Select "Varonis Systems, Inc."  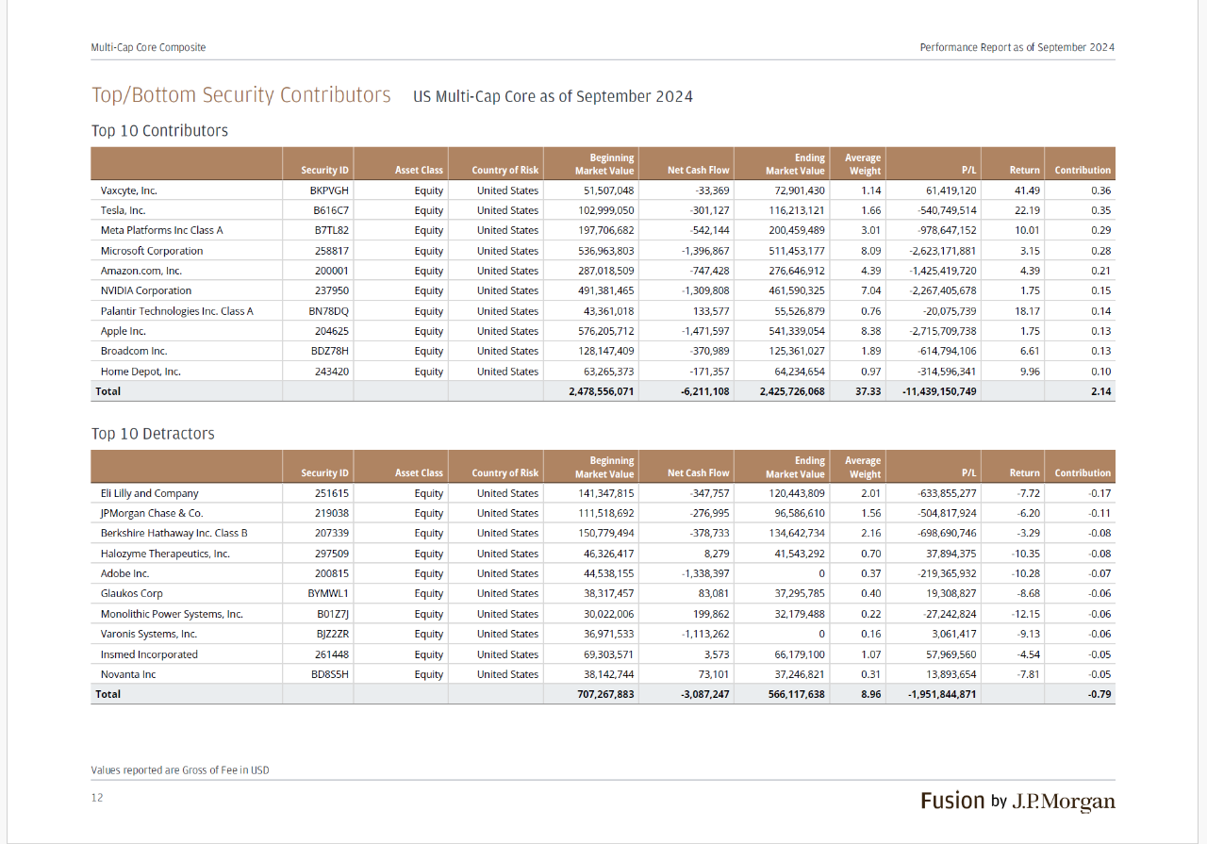click(149, 634)
